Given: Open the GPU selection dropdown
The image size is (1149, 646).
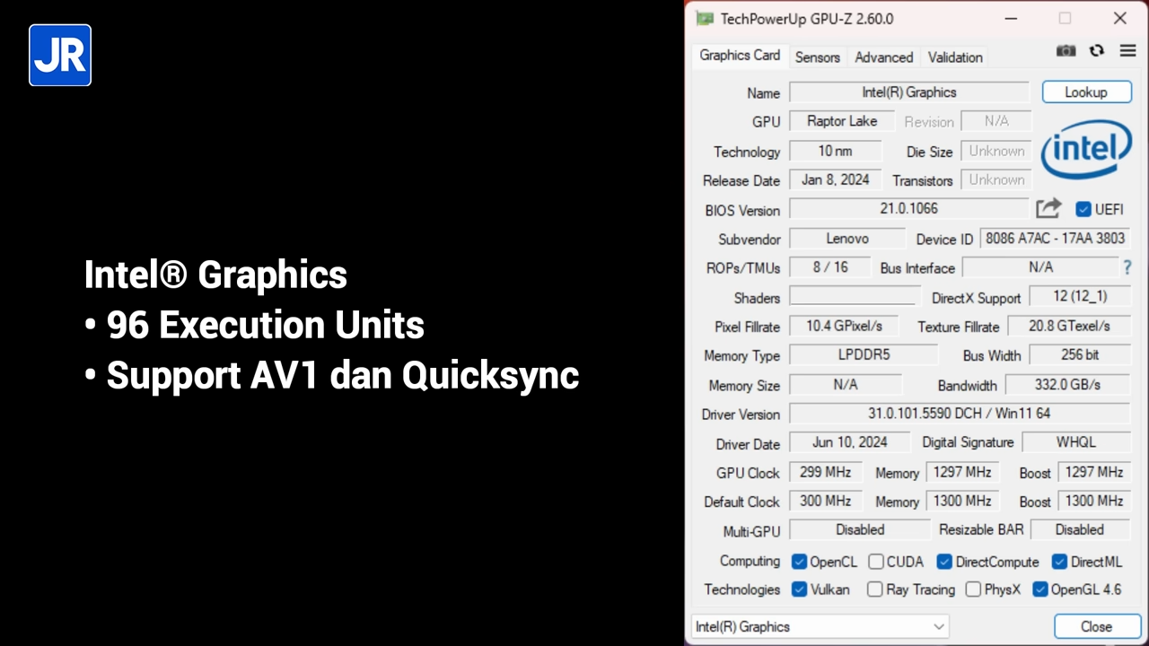Looking at the screenshot, I should [938, 626].
